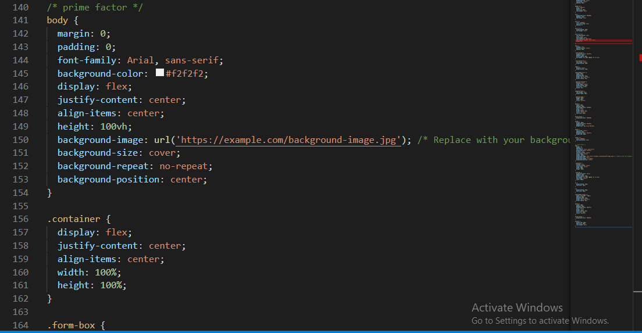
Task: Click the 'Replace with your' comment
Action: click(479, 140)
